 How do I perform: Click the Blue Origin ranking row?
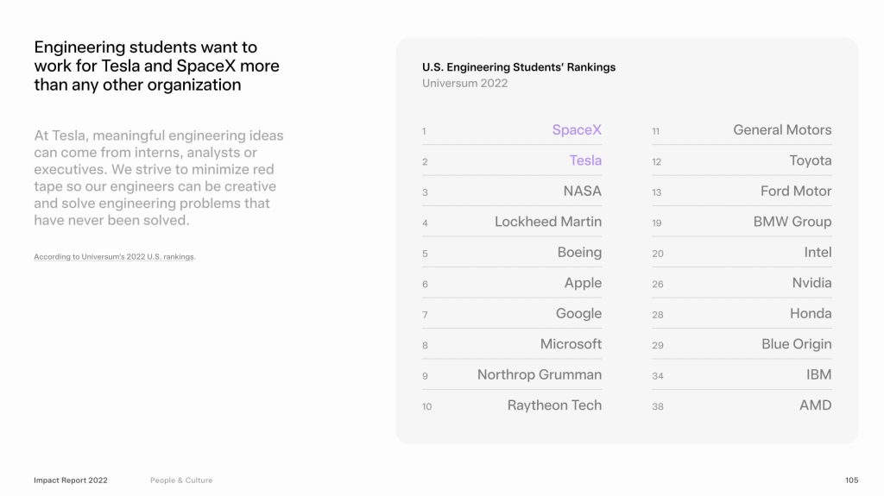click(x=742, y=344)
